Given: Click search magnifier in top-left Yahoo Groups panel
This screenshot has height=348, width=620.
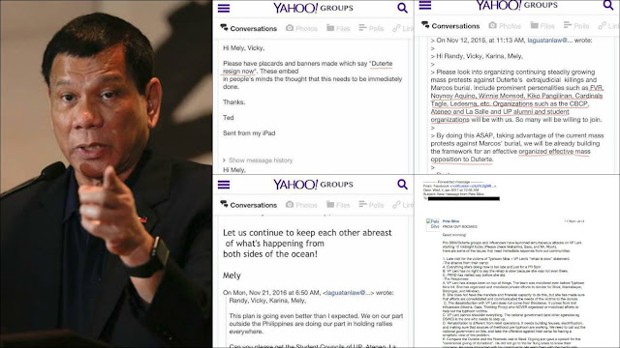Looking at the screenshot, I should point(402,8).
